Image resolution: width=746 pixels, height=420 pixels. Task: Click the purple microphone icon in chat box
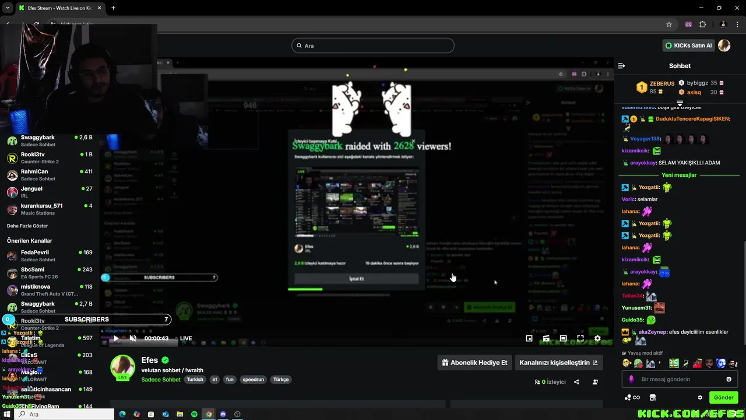pos(631,379)
